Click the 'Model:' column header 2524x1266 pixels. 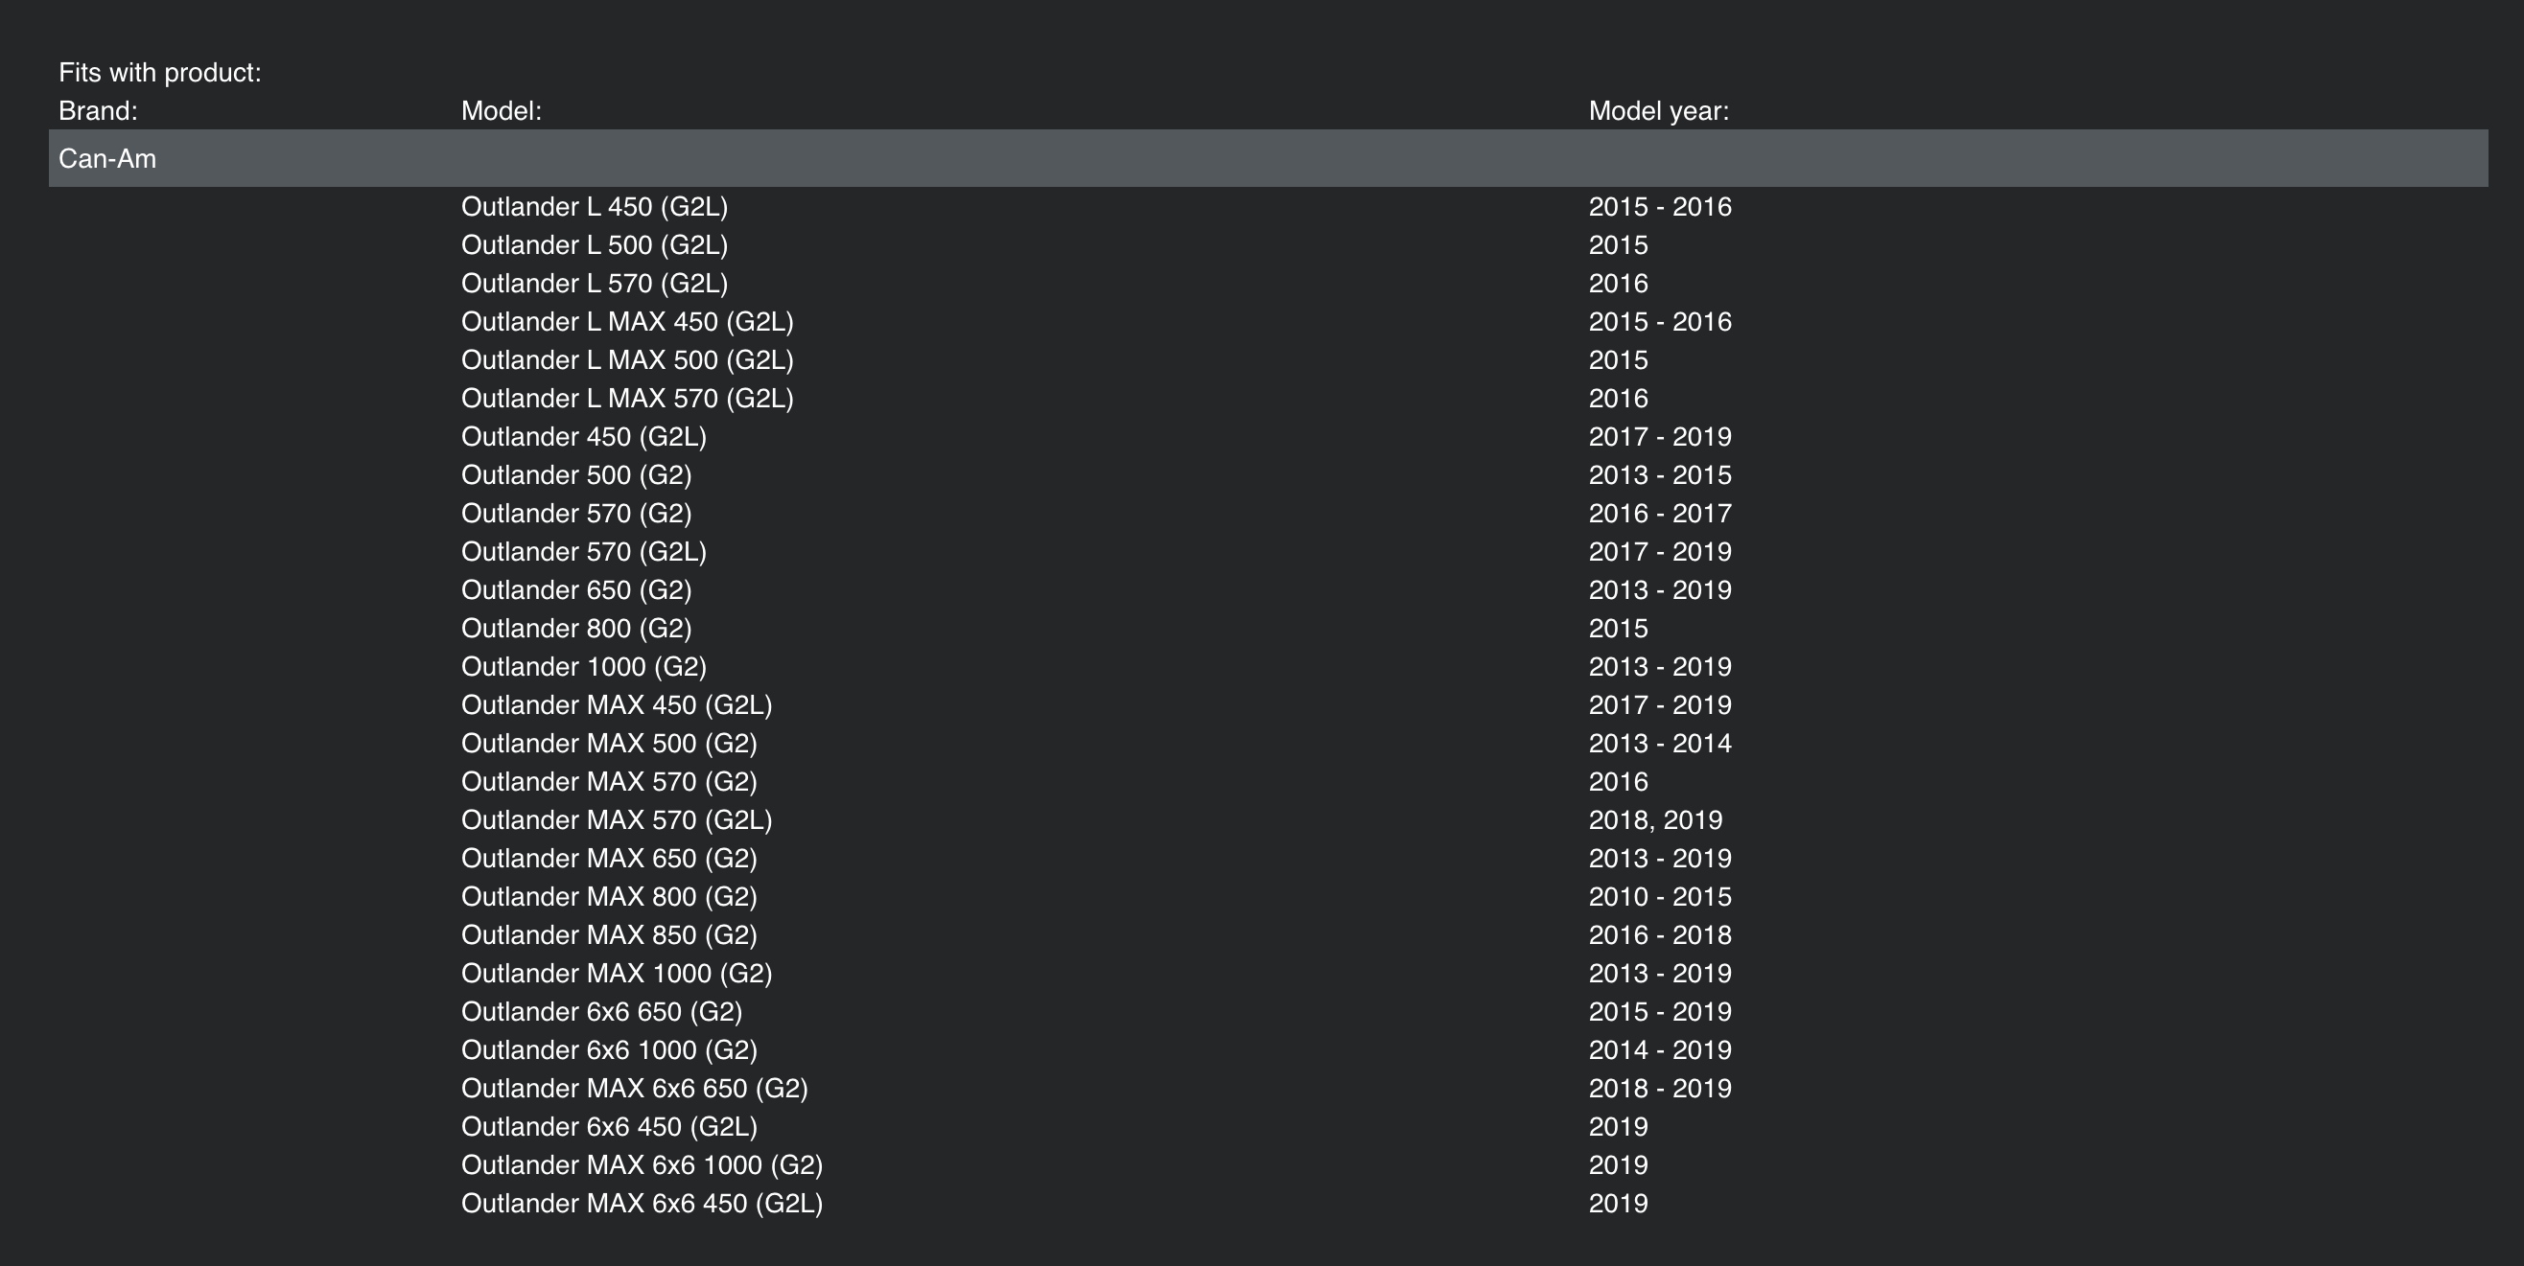tap(502, 110)
